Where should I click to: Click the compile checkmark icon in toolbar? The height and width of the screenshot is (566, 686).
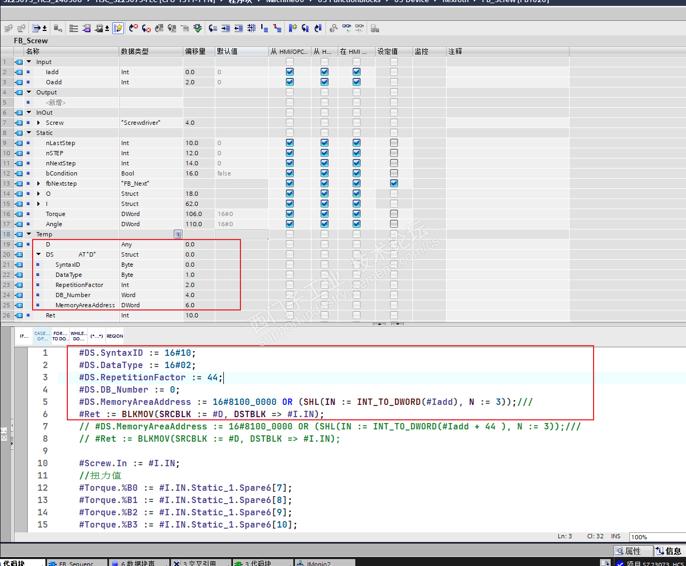point(198,28)
